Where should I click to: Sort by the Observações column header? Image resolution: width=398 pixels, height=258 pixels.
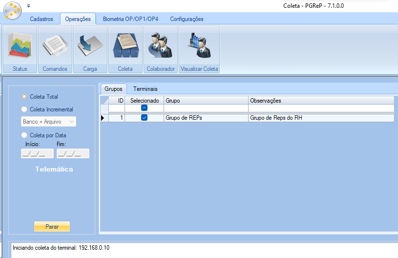pos(320,101)
